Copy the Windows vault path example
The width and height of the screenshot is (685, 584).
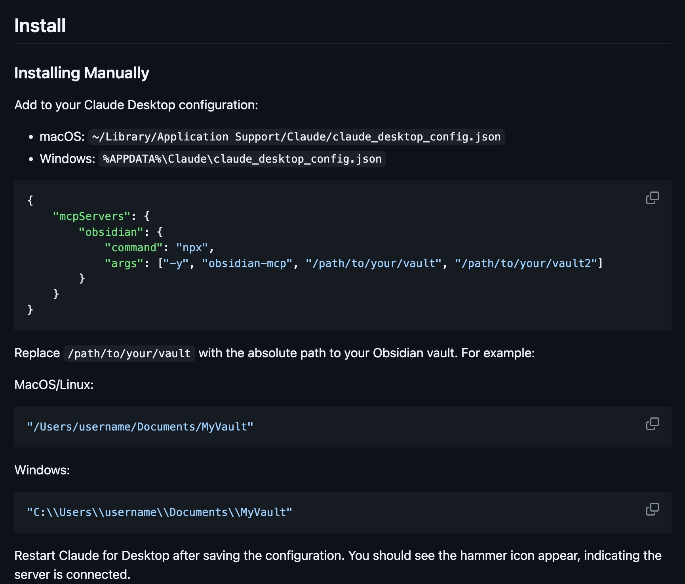pyautogui.click(x=652, y=509)
